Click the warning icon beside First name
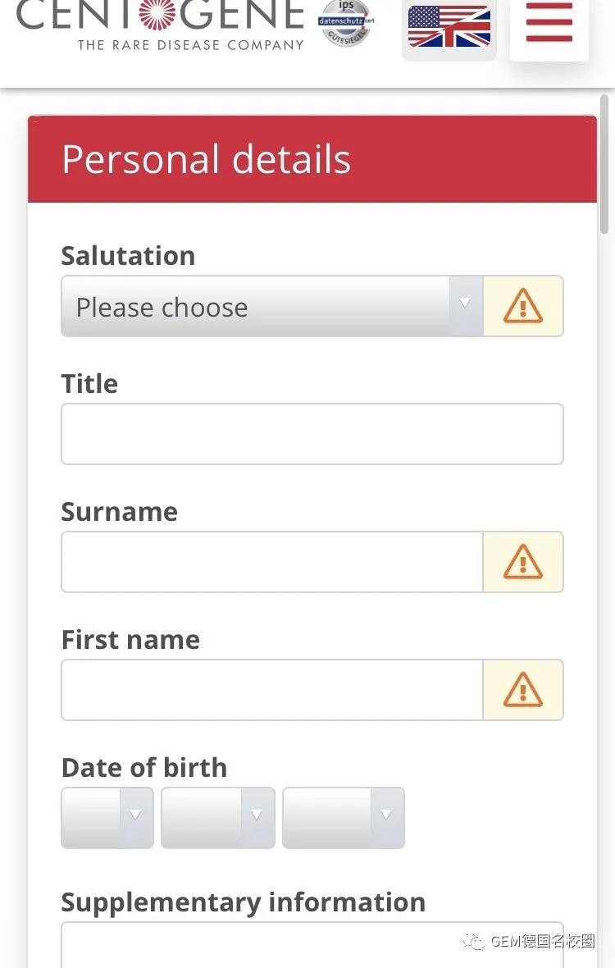Viewport: 615px width, 968px height. tap(523, 691)
